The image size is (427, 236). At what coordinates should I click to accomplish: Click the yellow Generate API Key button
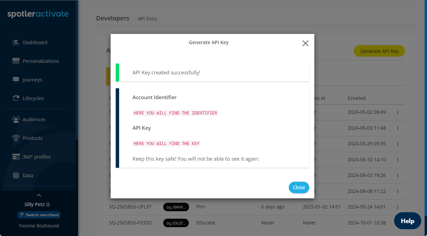(379, 51)
